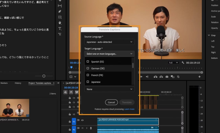Image resolution: width=220 pixels, height=133 pixels.
Task: Open the Target Language dropdown
Action: [x=109, y=54]
